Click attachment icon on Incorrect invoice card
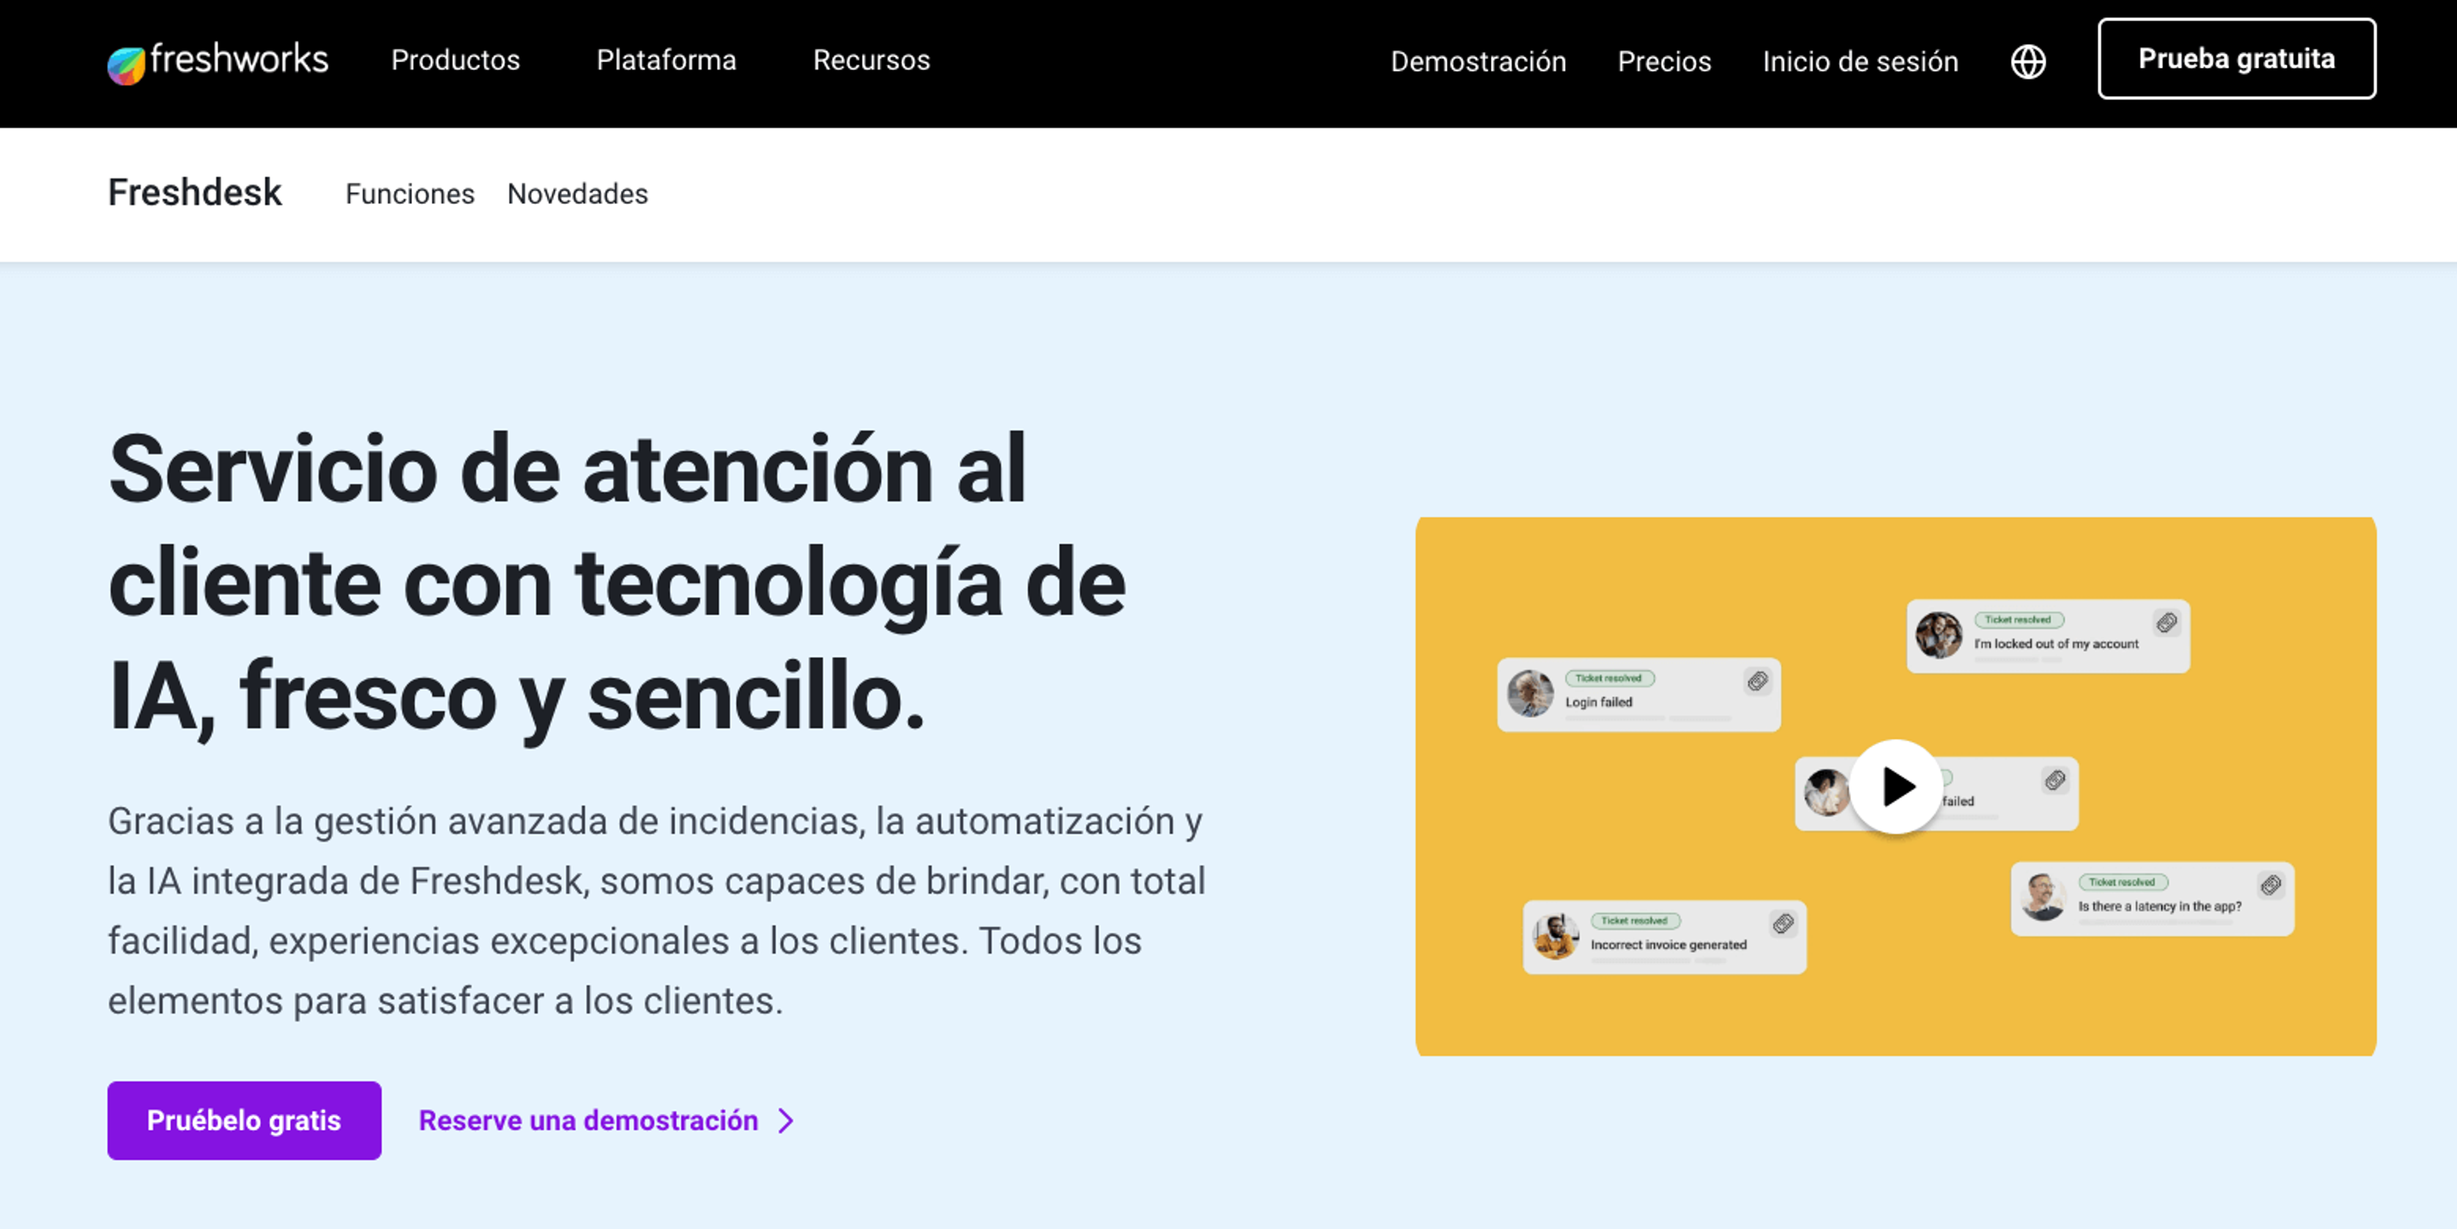Image resolution: width=2457 pixels, height=1229 pixels. click(1783, 923)
